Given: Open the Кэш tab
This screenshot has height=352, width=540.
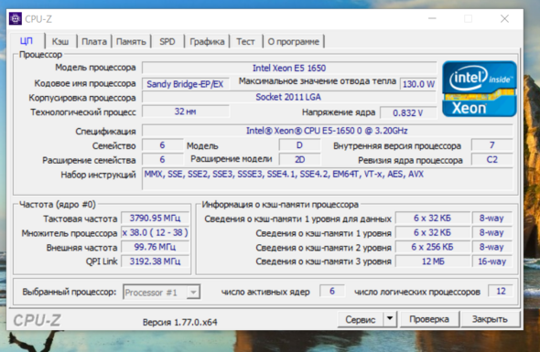Looking at the screenshot, I should click(60, 42).
